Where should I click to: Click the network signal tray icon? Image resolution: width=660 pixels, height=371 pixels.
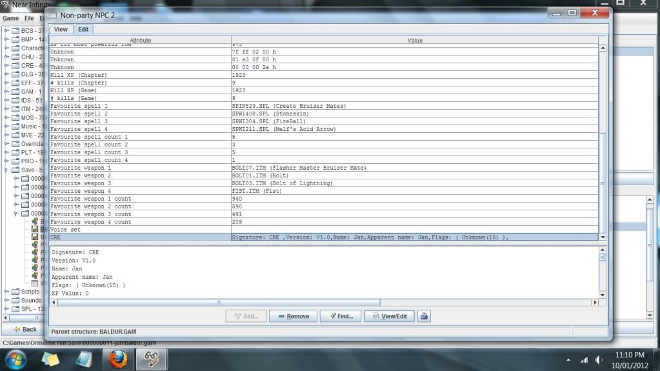point(584,360)
